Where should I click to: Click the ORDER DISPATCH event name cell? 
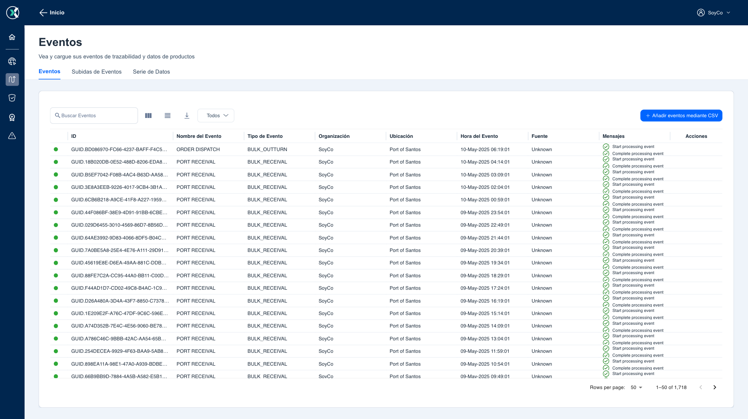coord(198,150)
